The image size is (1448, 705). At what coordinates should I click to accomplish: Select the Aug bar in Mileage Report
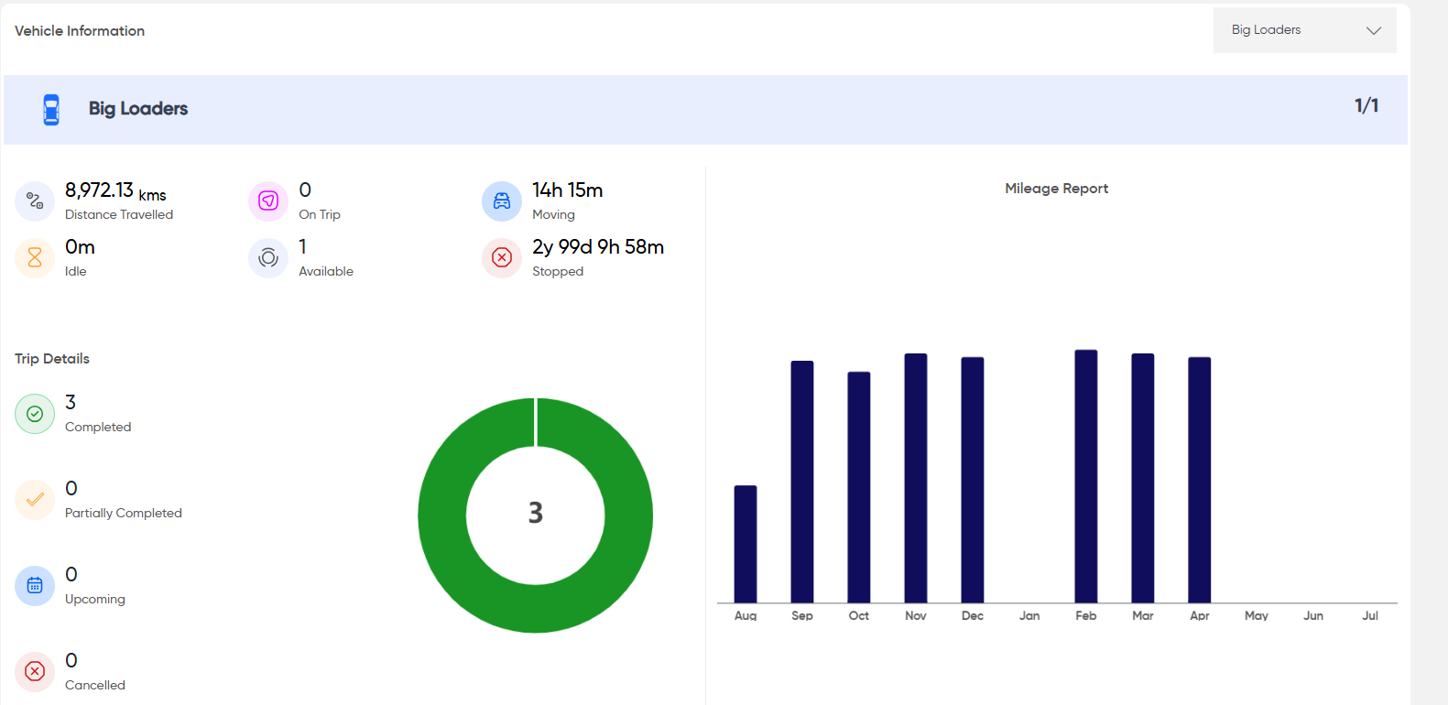(x=746, y=544)
